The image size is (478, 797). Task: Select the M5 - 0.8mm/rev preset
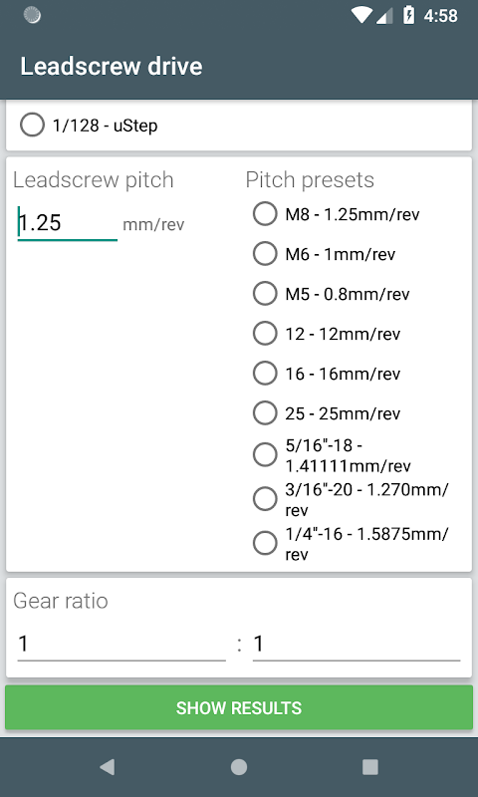click(x=332, y=293)
